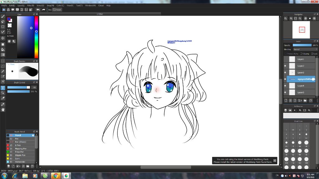Viewport: 319px width, 179px height.
Task: Open the add-brush dropdown in Brush panel
Action: [x=20, y=166]
